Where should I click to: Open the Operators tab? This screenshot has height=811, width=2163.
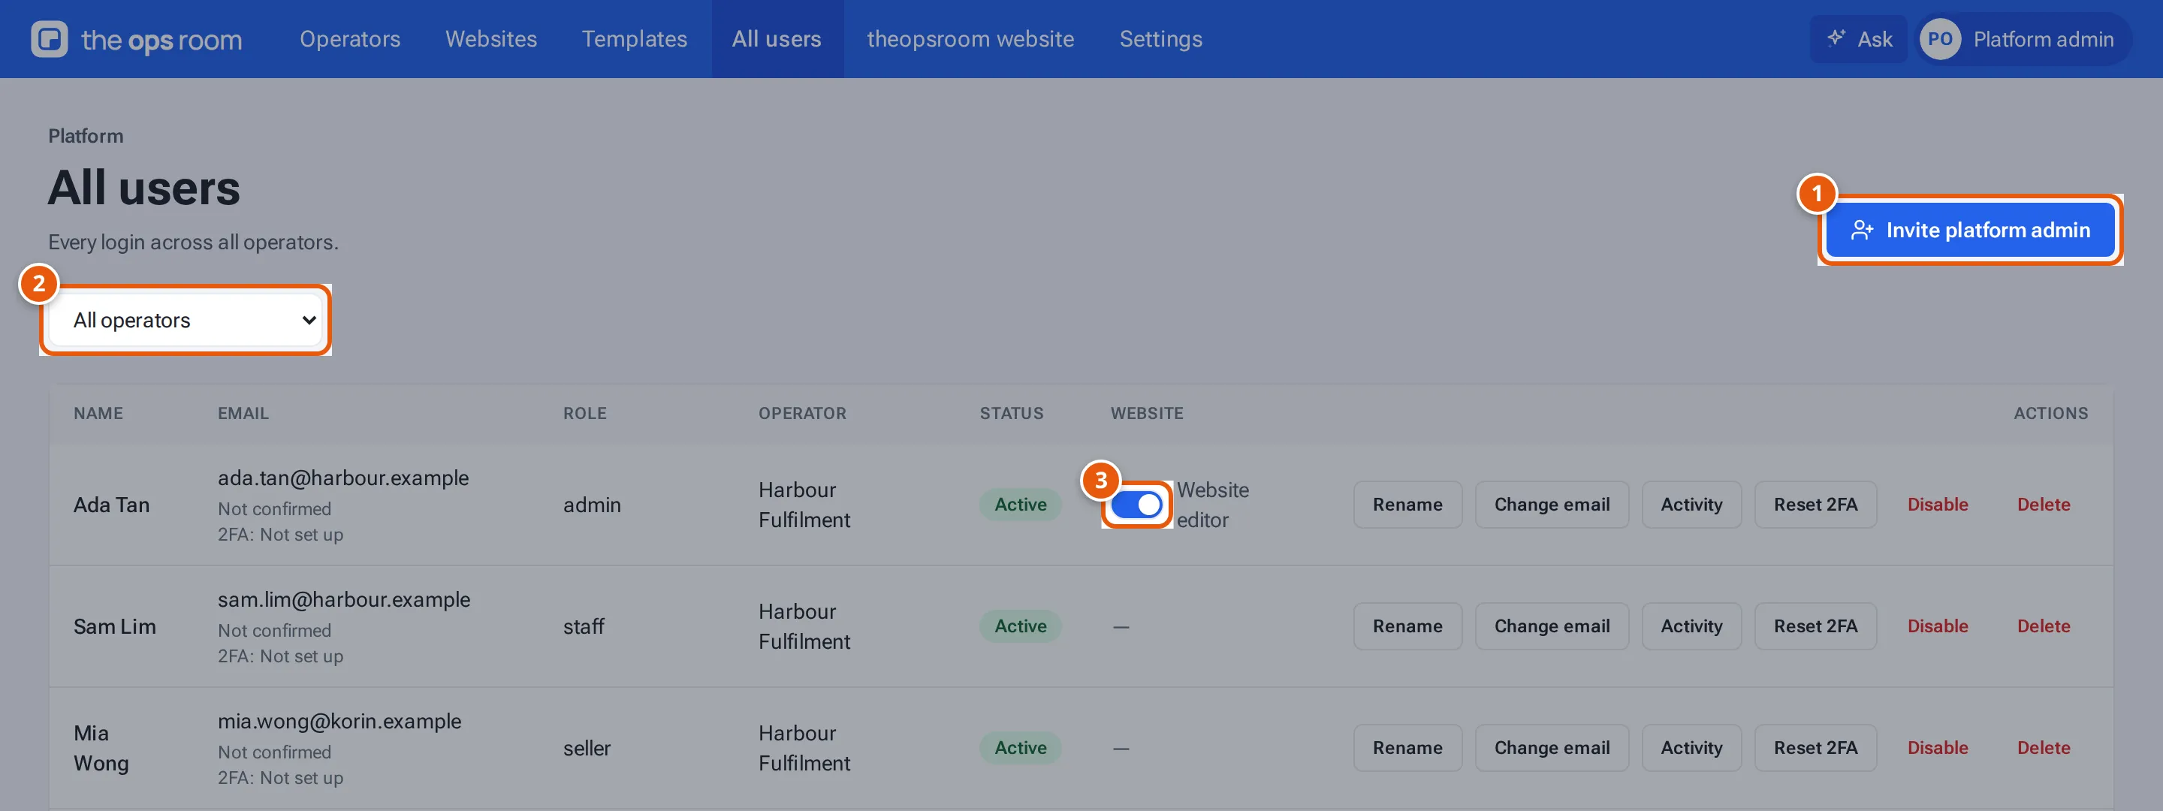[350, 38]
